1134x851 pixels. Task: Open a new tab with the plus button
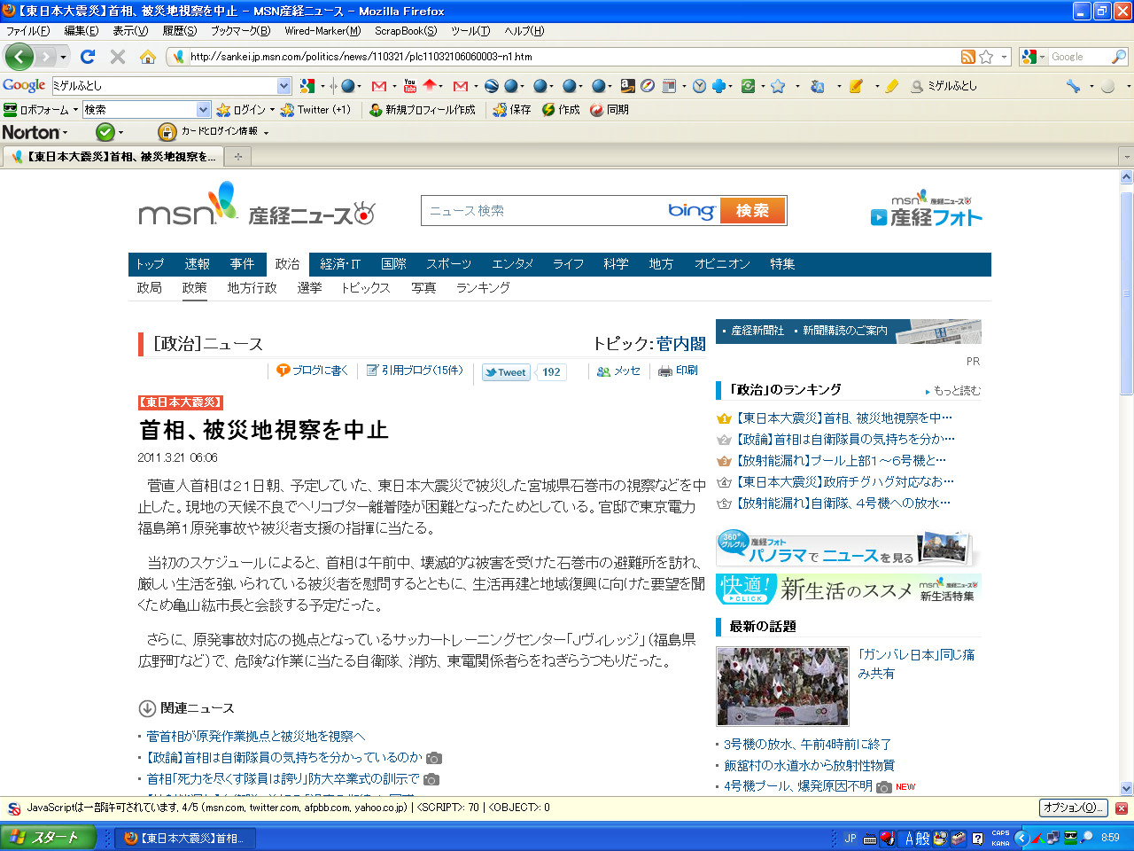click(x=237, y=157)
